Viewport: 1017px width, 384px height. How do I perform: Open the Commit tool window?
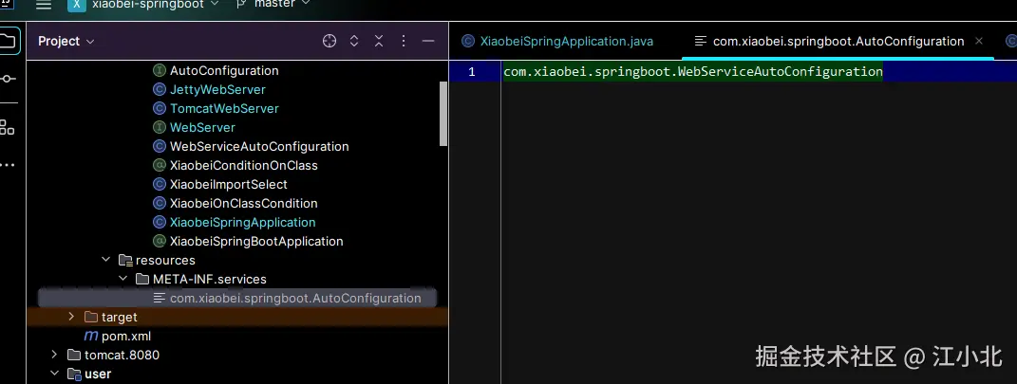[8, 79]
